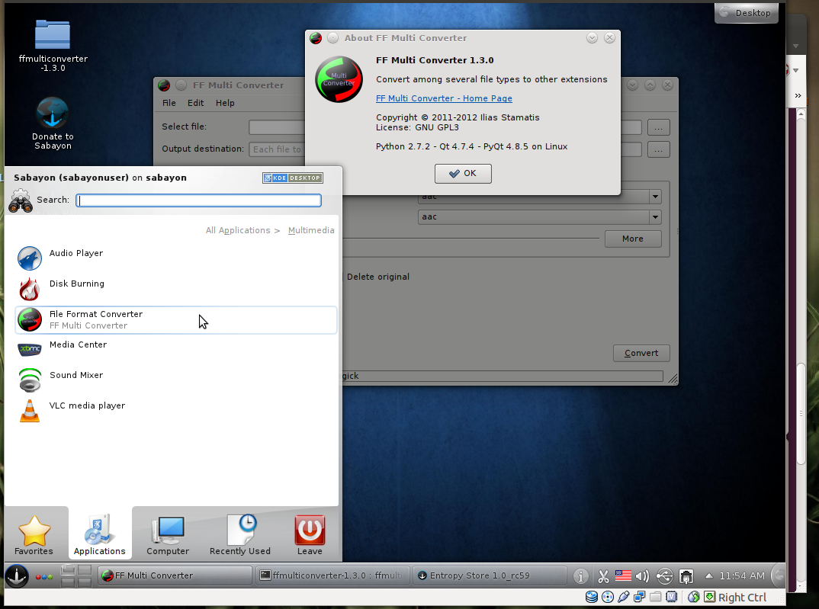The height and width of the screenshot is (609, 819).
Task: Click the scissors clipboard tray icon
Action: (603, 576)
